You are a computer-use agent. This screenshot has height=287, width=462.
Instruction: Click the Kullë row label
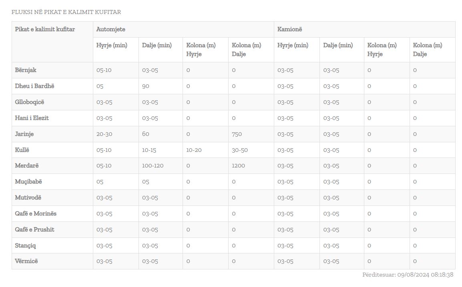[x=22, y=149]
